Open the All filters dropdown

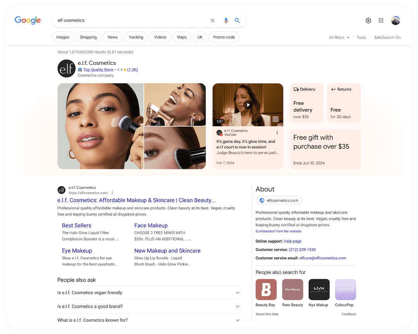(339, 37)
